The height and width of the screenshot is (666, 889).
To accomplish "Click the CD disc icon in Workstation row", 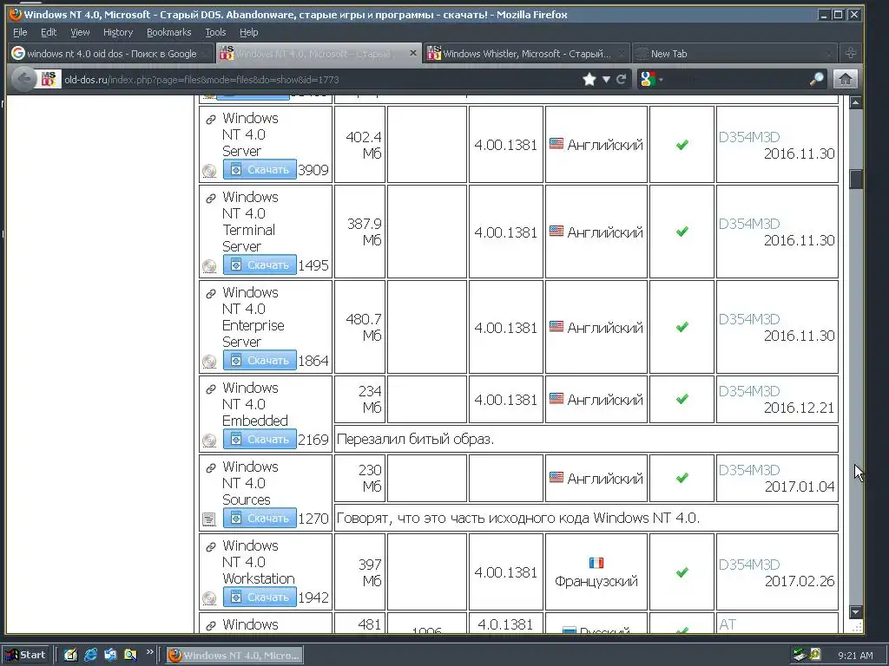I will tap(210, 598).
